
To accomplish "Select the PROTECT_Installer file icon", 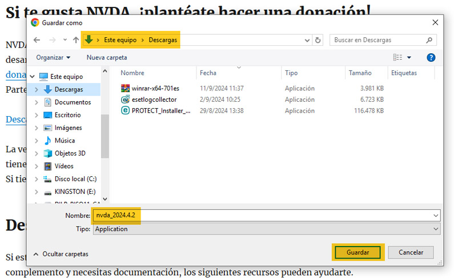I will coord(125,110).
